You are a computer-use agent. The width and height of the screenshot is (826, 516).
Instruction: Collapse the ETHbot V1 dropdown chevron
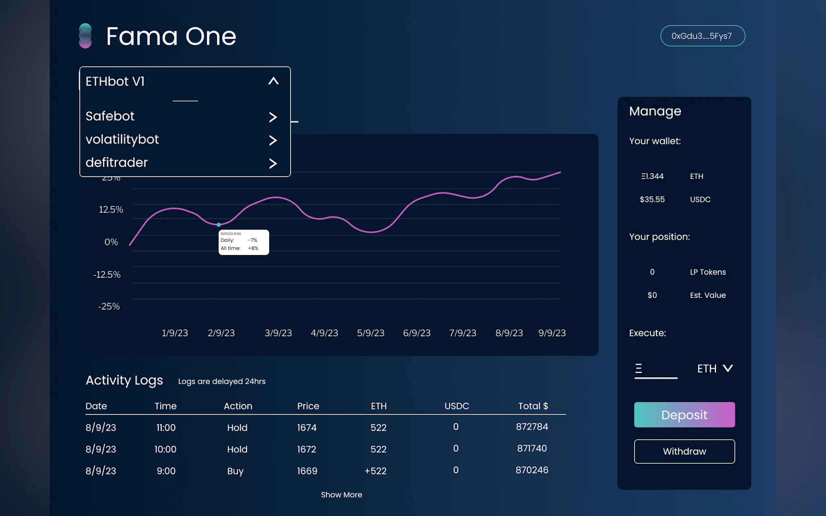(273, 81)
